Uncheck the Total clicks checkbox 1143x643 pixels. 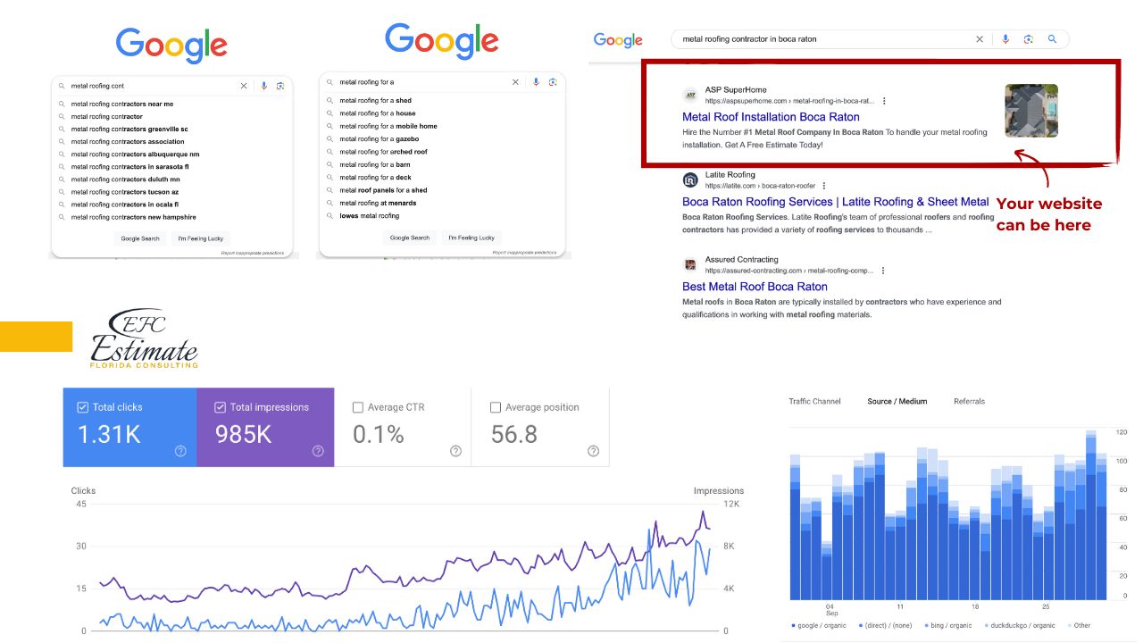[x=84, y=407]
